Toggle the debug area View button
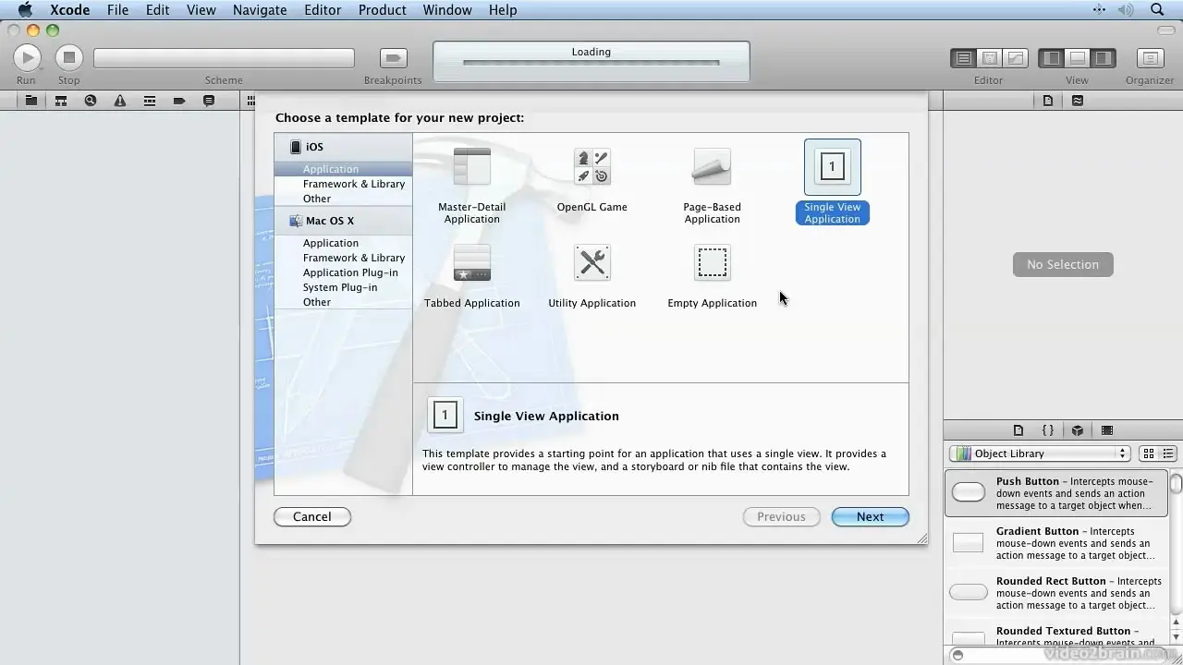The width and height of the screenshot is (1183, 665). 1078,57
